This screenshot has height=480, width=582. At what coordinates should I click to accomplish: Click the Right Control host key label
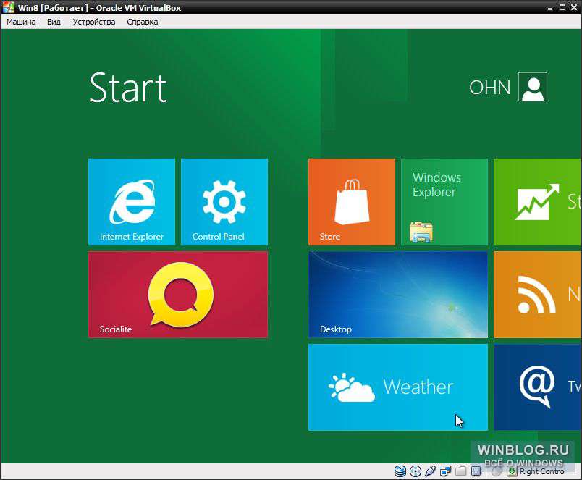click(543, 471)
